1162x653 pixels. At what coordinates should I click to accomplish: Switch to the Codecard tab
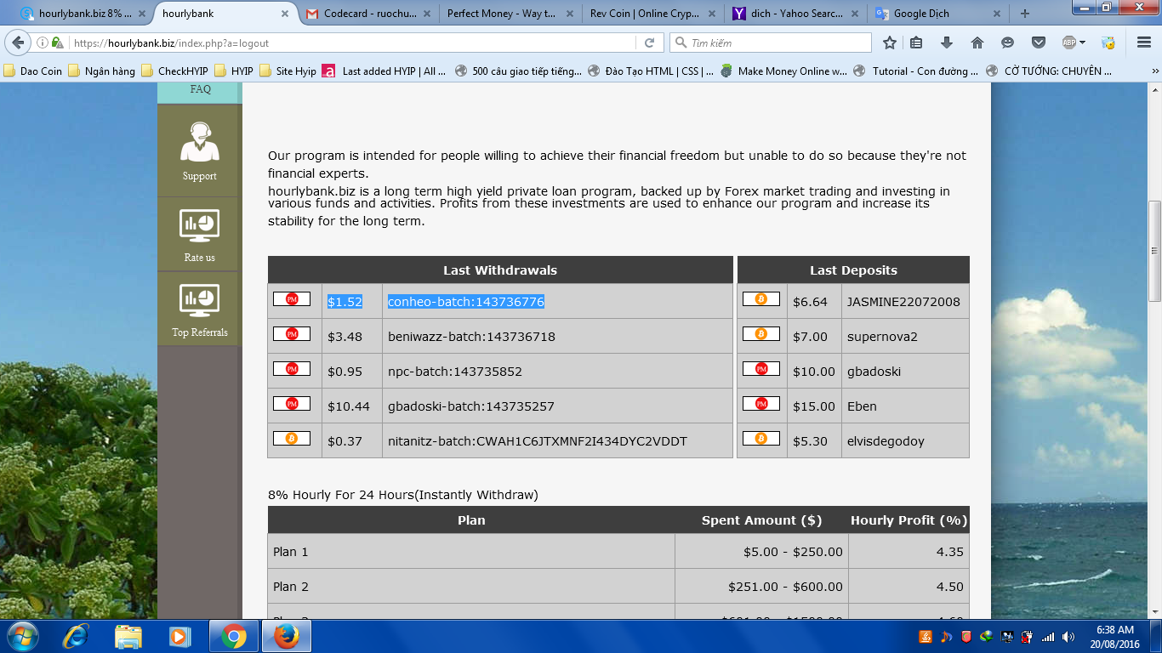pos(367,14)
